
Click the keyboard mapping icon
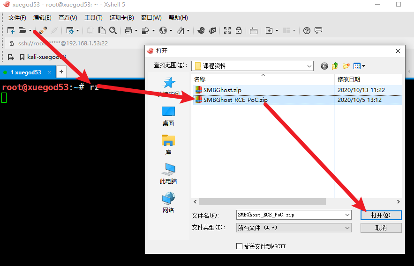[254, 31]
